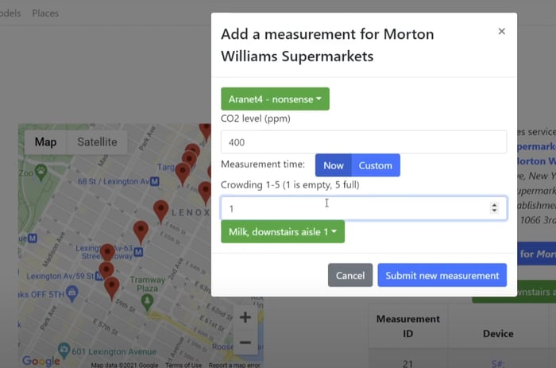Click Report a map error link
556x368 pixels.
[234, 365]
